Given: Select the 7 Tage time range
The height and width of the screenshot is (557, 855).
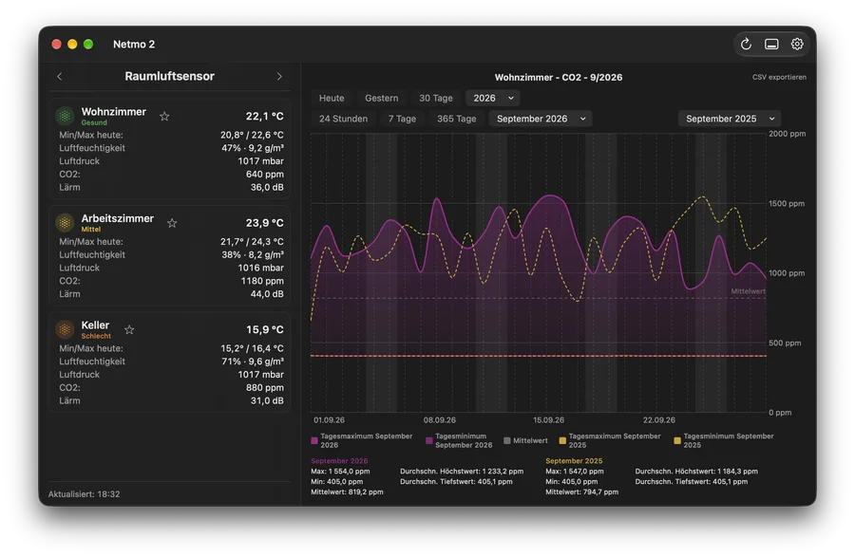Looking at the screenshot, I should [402, 119].
